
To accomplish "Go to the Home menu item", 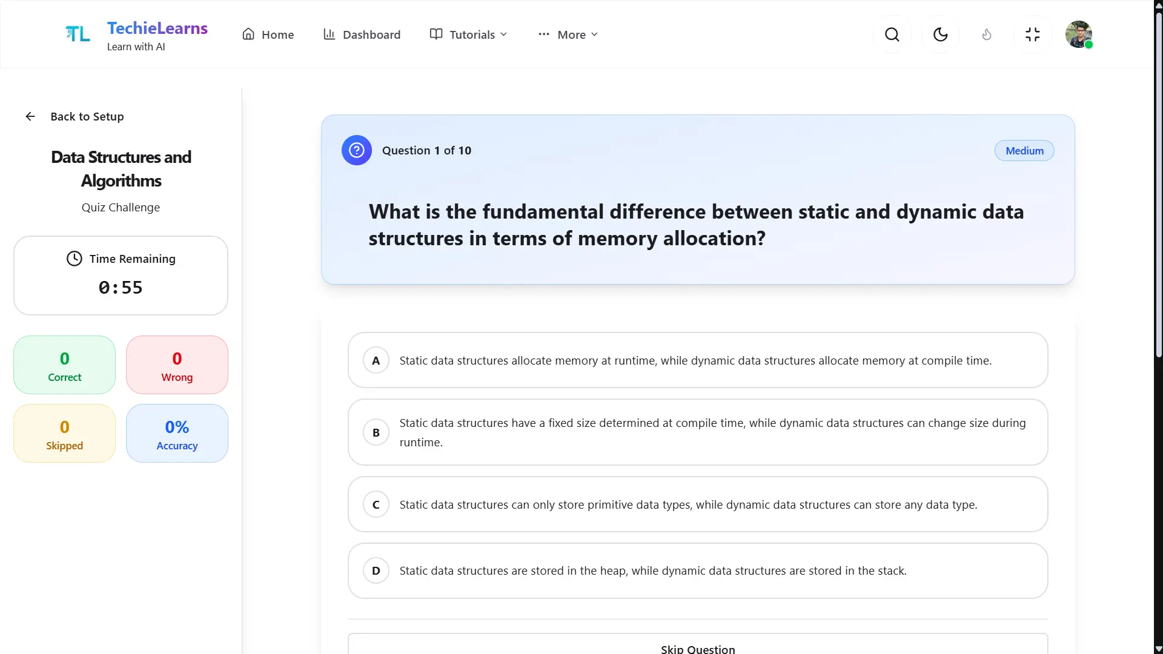I will coord(268,35).
